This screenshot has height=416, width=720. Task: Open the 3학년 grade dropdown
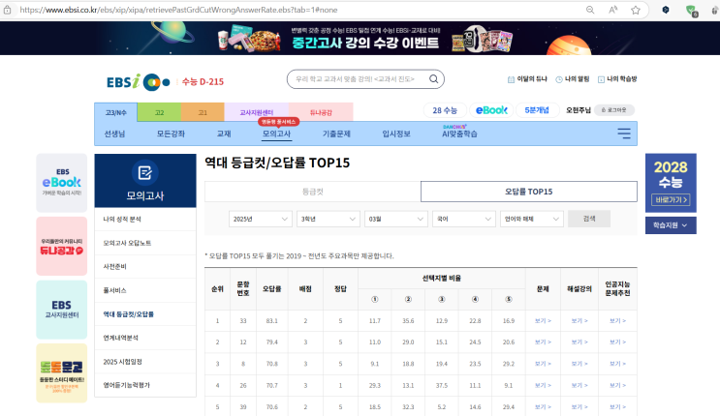328,219
